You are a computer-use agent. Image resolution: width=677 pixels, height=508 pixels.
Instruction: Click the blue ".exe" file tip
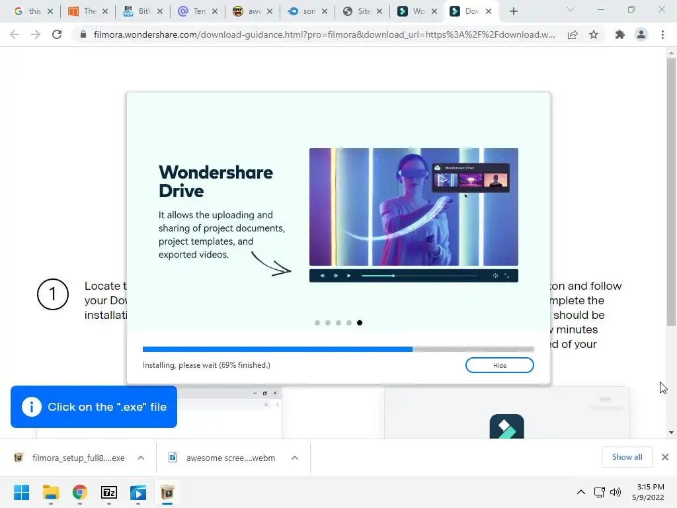tap(94, 407)
